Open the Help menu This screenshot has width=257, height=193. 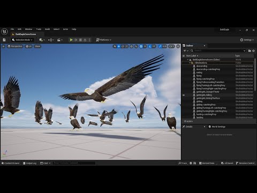point(74,29)
